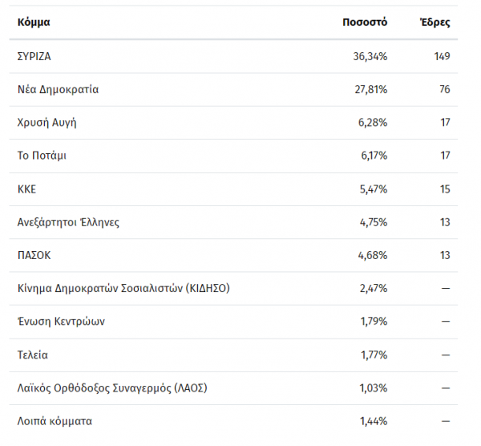Click the ΚΙΔΗΣΟ party row label
Viewport: 481px width, 446px height.
(x=123, y=288)
